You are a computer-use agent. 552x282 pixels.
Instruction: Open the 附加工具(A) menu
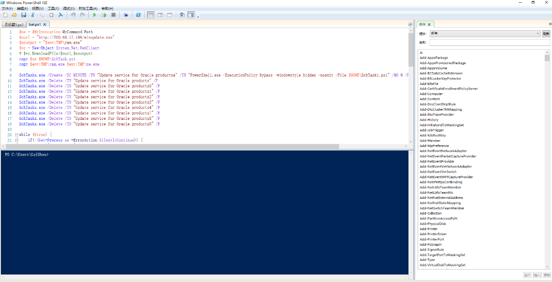88,8
